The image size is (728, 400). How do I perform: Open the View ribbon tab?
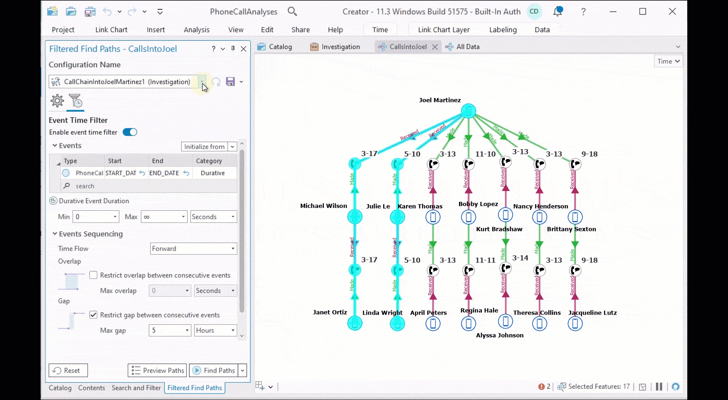coord(236,29)
